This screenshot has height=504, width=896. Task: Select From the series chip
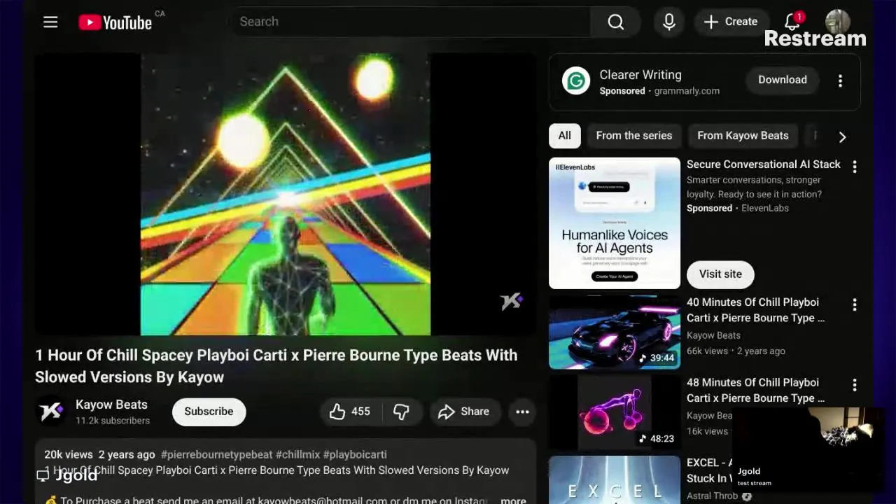pos(634,136)
